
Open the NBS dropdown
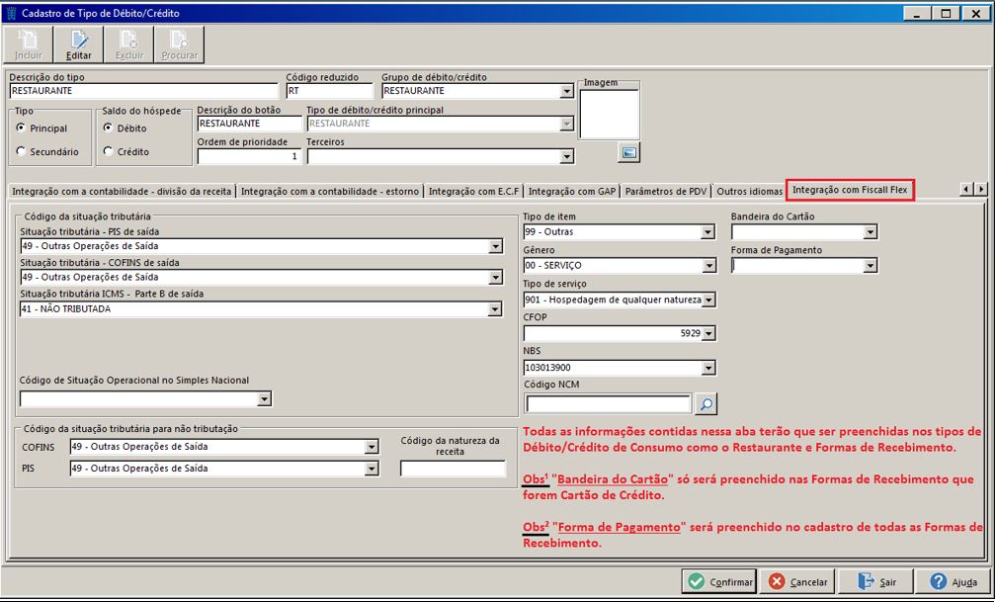[x=708, y=368]
